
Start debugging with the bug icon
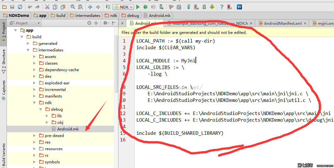pyautogui.click(x=146, y=7)
